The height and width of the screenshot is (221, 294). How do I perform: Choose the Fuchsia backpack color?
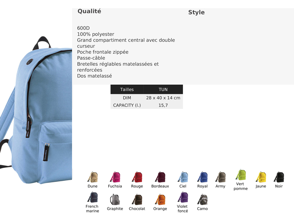coord(115,177)
